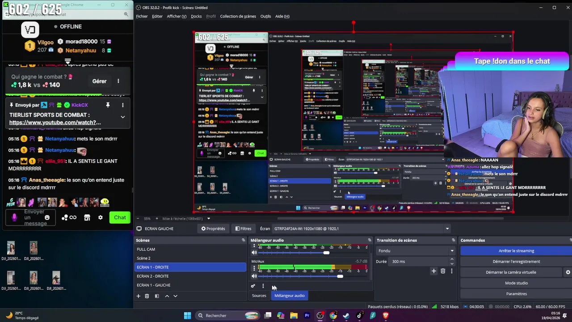Open Propriétés of the selected source
572x322 pixels.
click(x=213, y=229)
